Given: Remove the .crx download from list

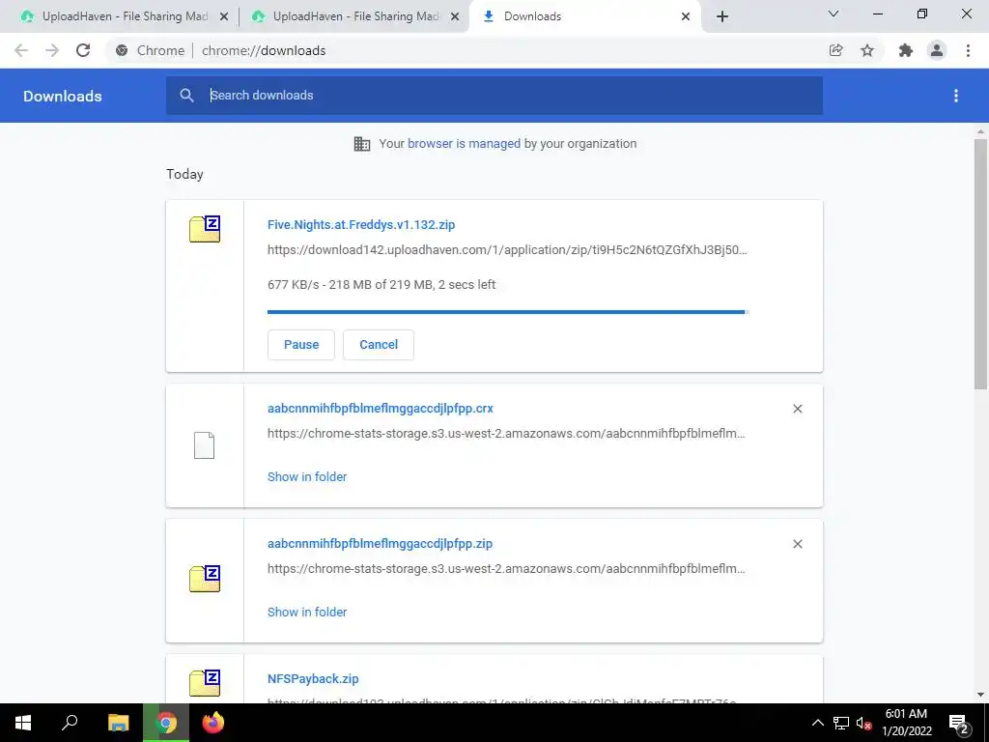Looking at the screenshot, I should [797, 409].
